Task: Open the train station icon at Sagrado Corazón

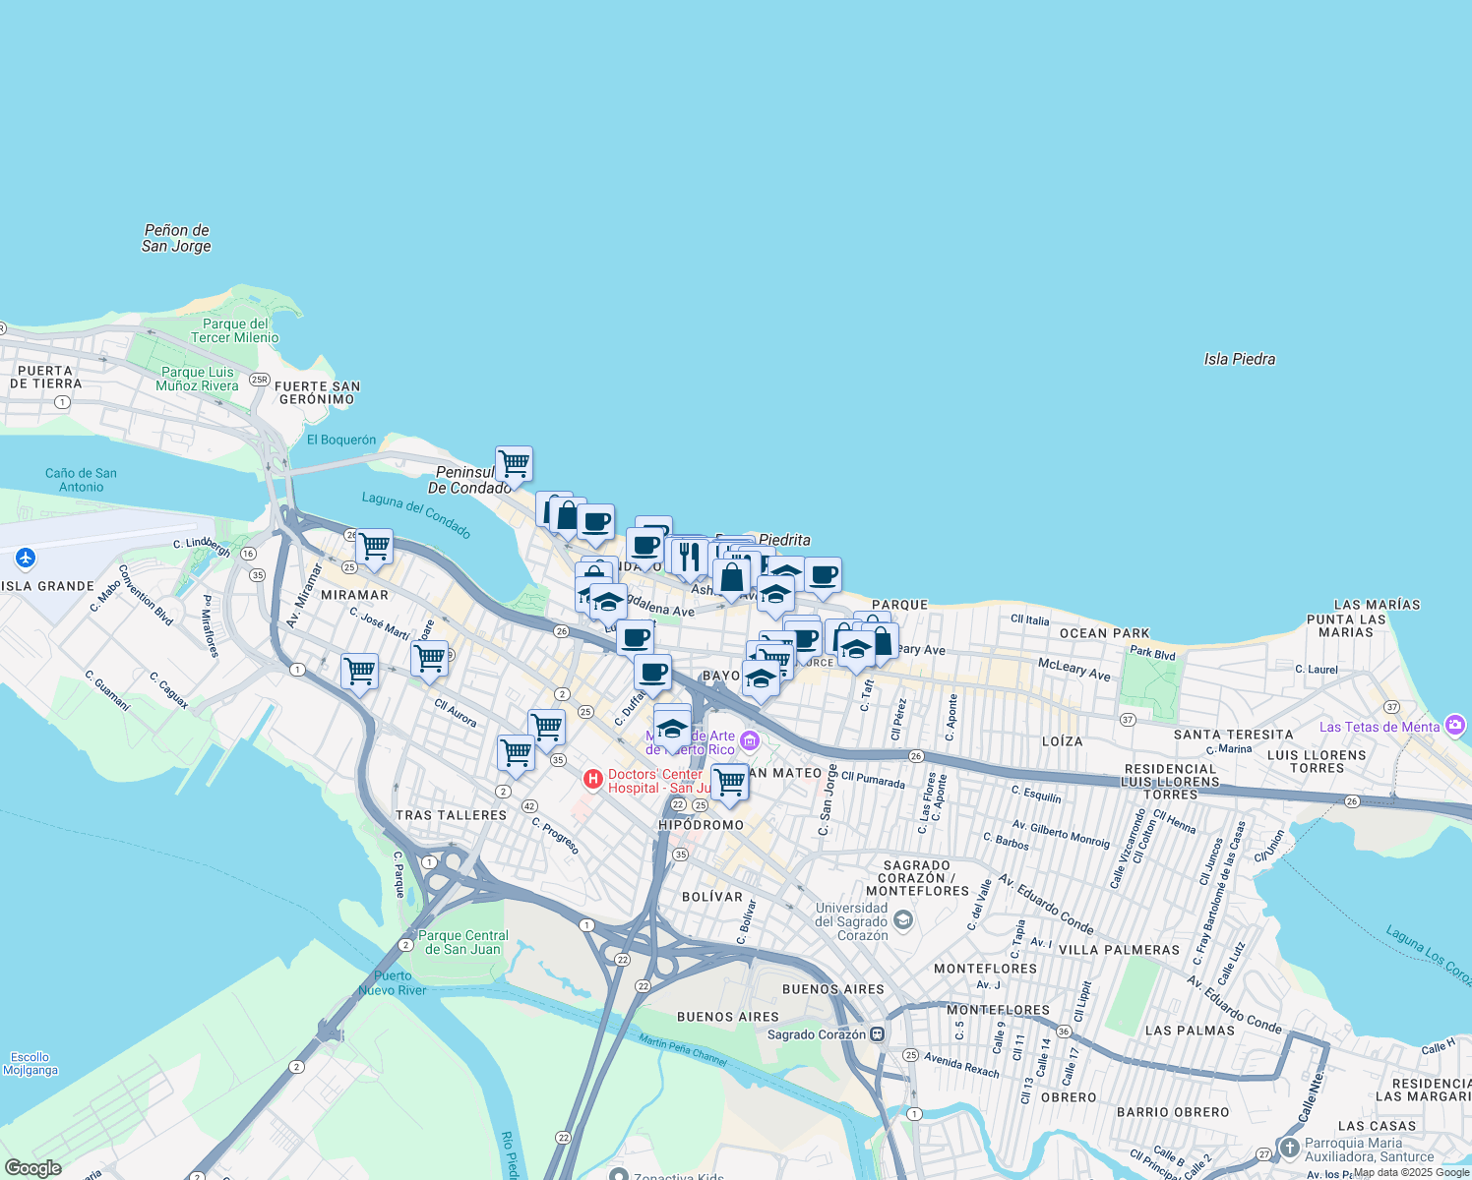Action: (876, 1033)
